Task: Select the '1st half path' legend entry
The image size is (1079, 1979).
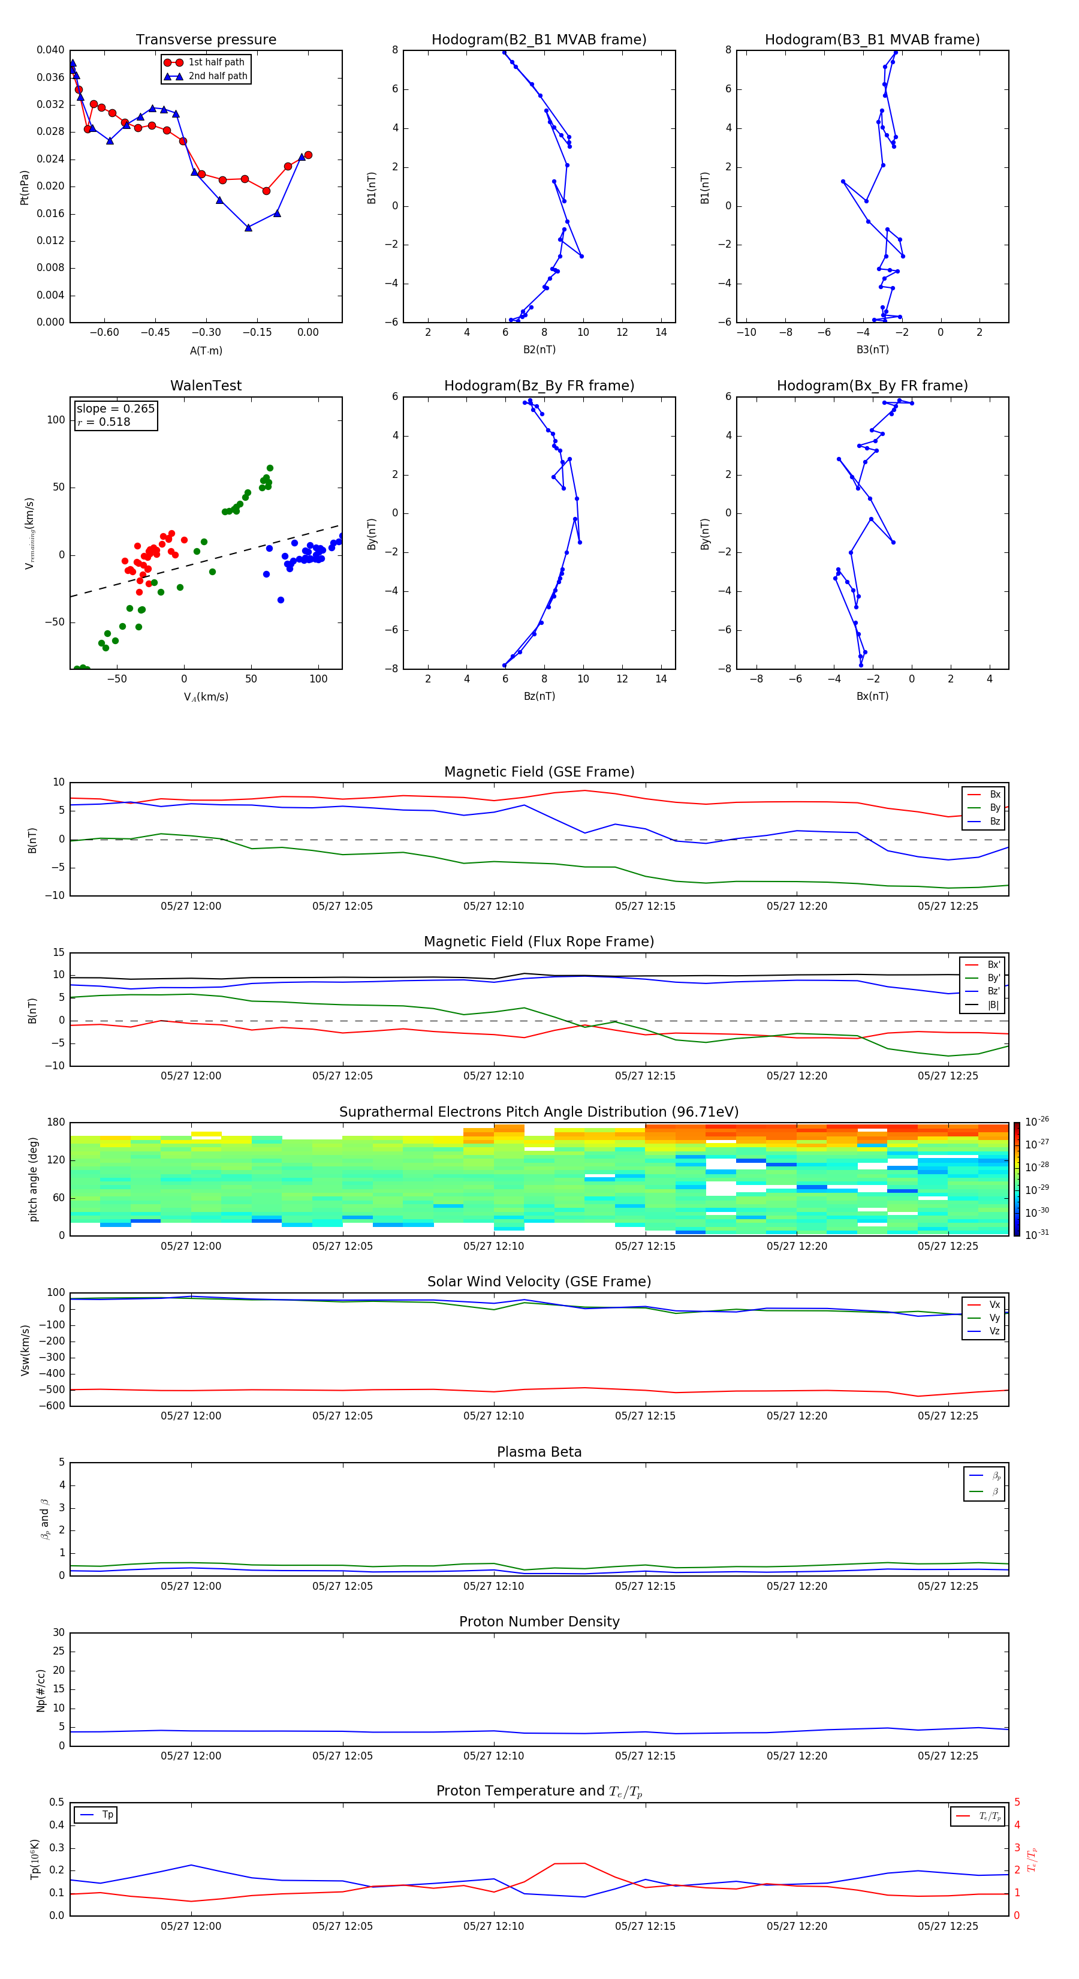Action: (x=206, y=62)
